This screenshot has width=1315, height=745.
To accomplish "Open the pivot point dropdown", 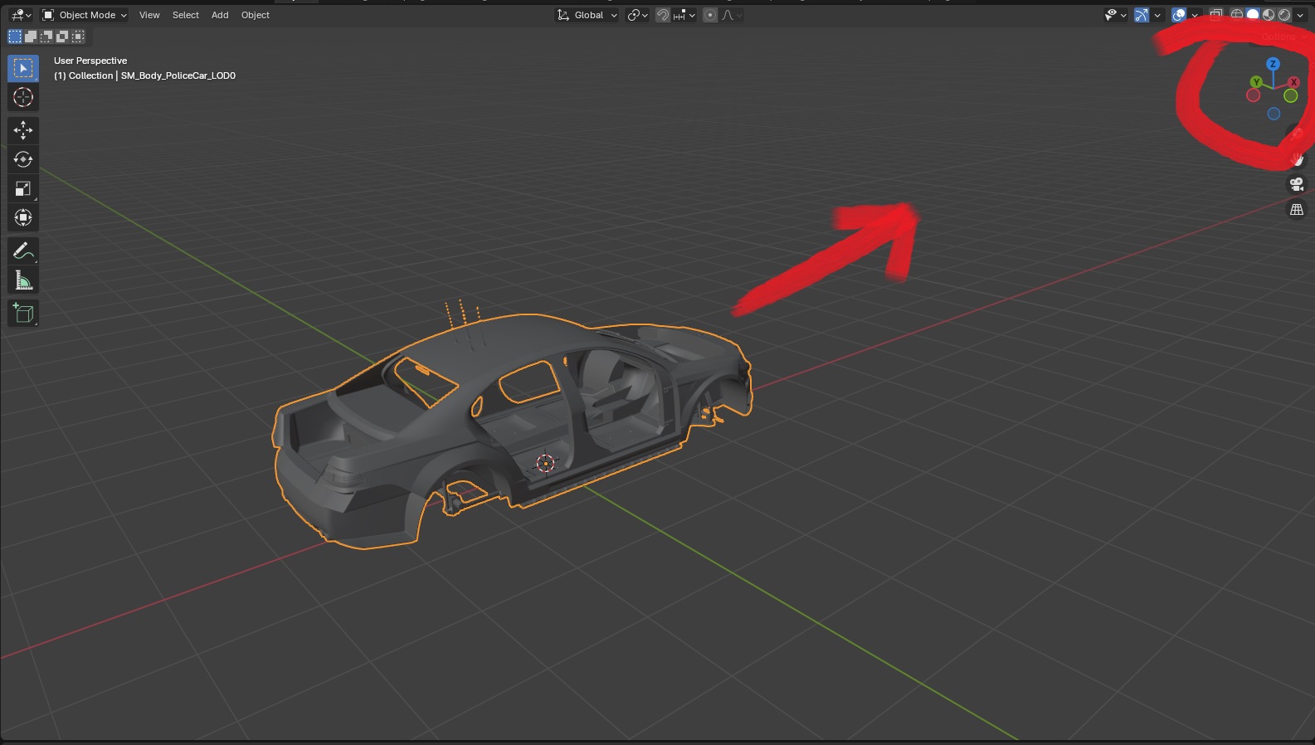I will 637,15.
